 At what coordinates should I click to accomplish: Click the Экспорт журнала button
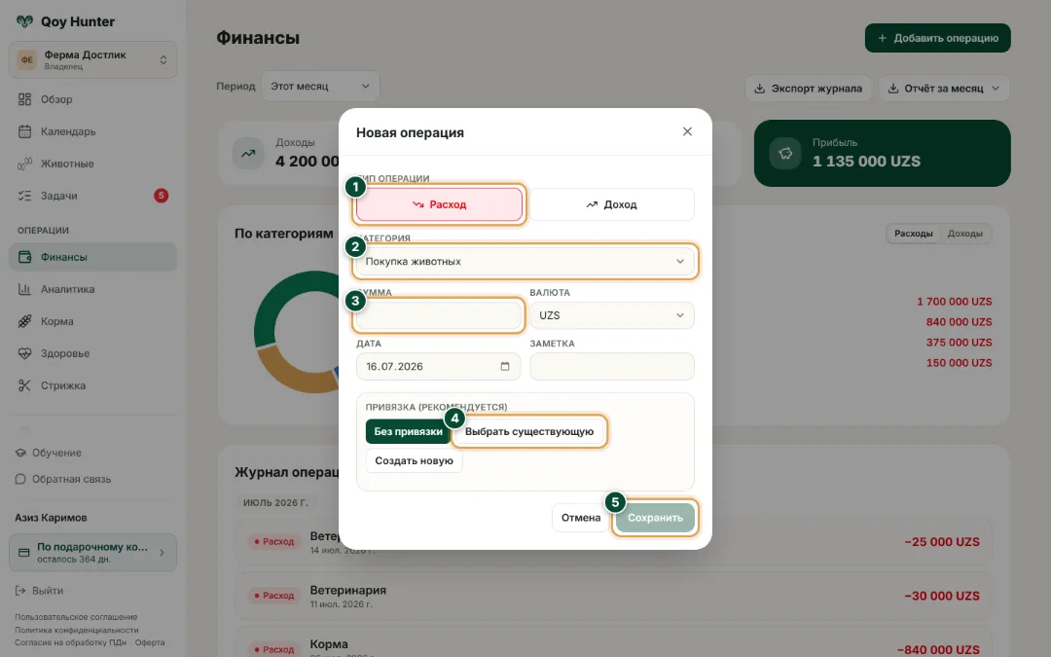[808, 89]
